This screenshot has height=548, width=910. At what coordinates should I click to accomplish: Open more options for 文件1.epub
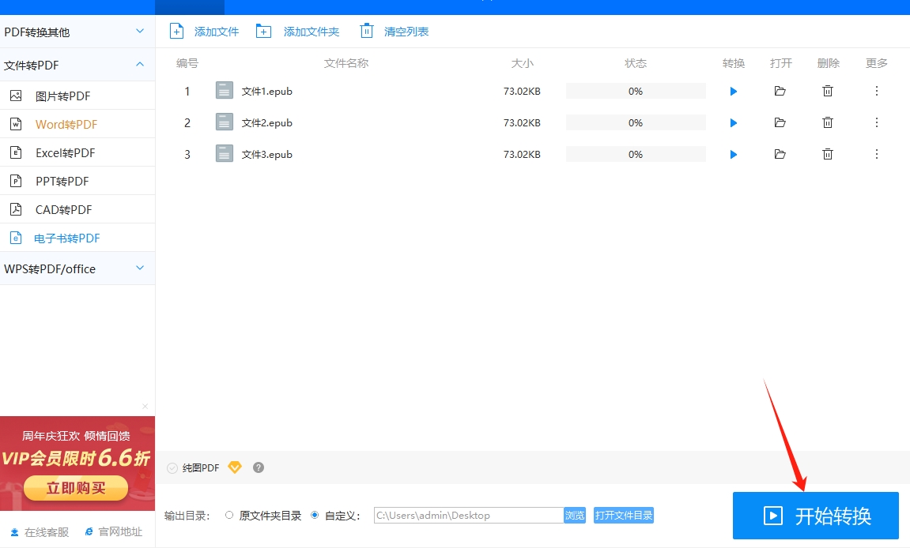(x=876, y=91)
